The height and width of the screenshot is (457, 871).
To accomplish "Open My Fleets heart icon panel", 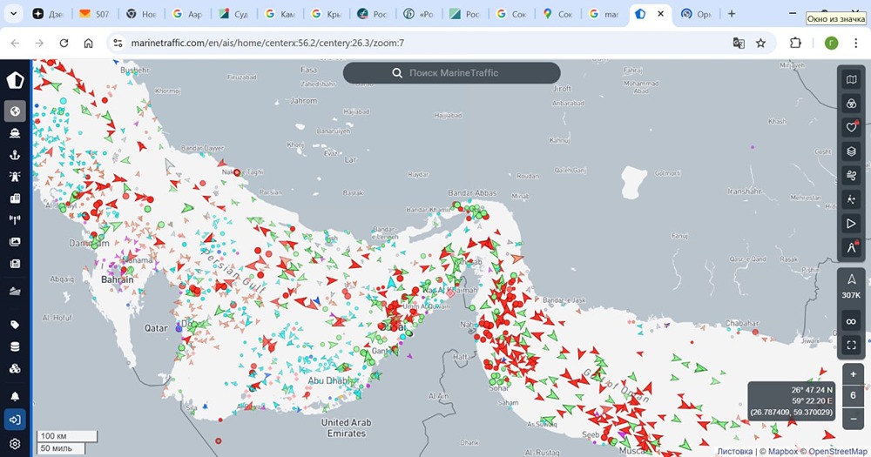I will coord(851,127).
